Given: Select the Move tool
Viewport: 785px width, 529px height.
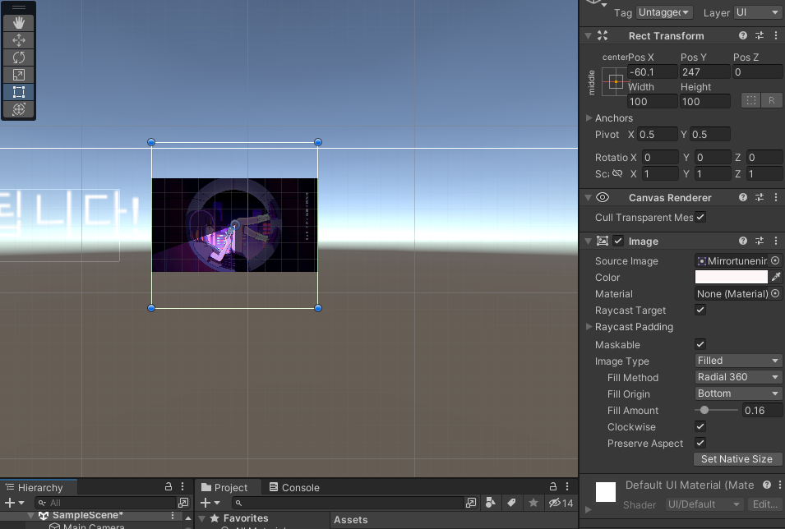Looking at the screenshot, I should click(x=19, y=40).
